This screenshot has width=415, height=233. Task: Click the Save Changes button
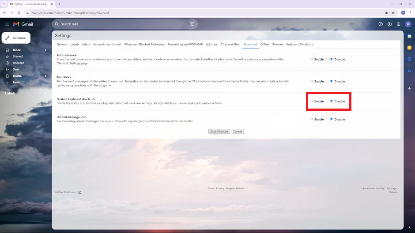(x=219, y=132)
